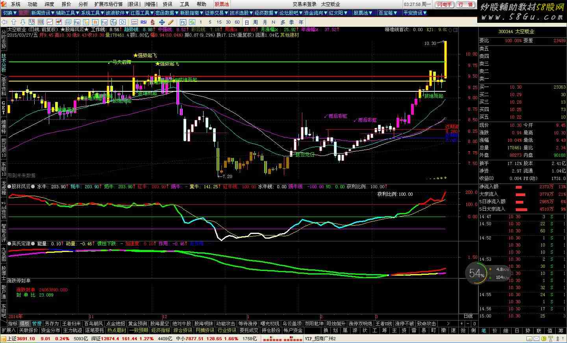Viewport: 567px width, 343px height.
Task: Click the RSI indicator icon
Action: point(144,22)
